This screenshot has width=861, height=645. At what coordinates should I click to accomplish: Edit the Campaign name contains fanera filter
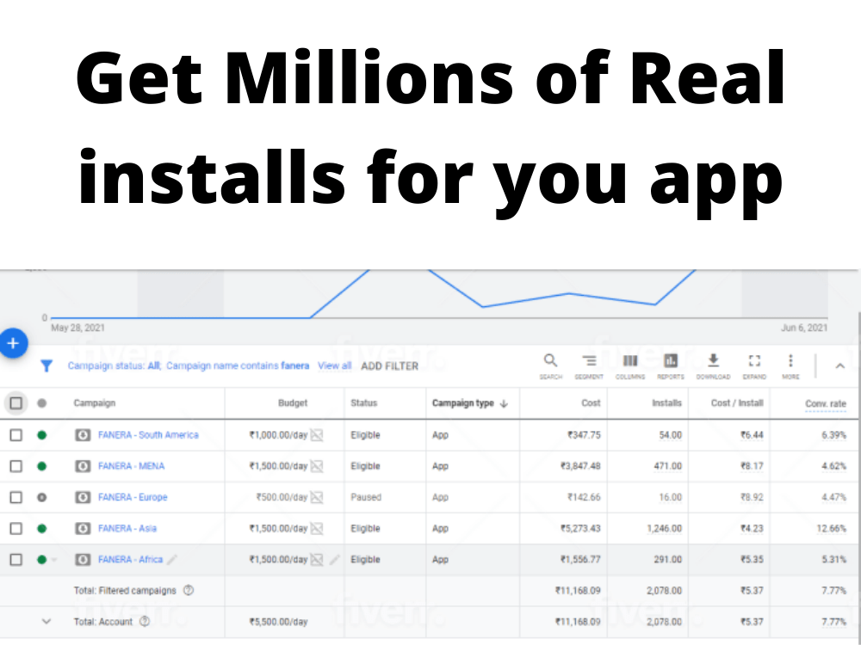tap(238, 365)
